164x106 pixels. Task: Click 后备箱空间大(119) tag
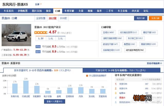111,50
